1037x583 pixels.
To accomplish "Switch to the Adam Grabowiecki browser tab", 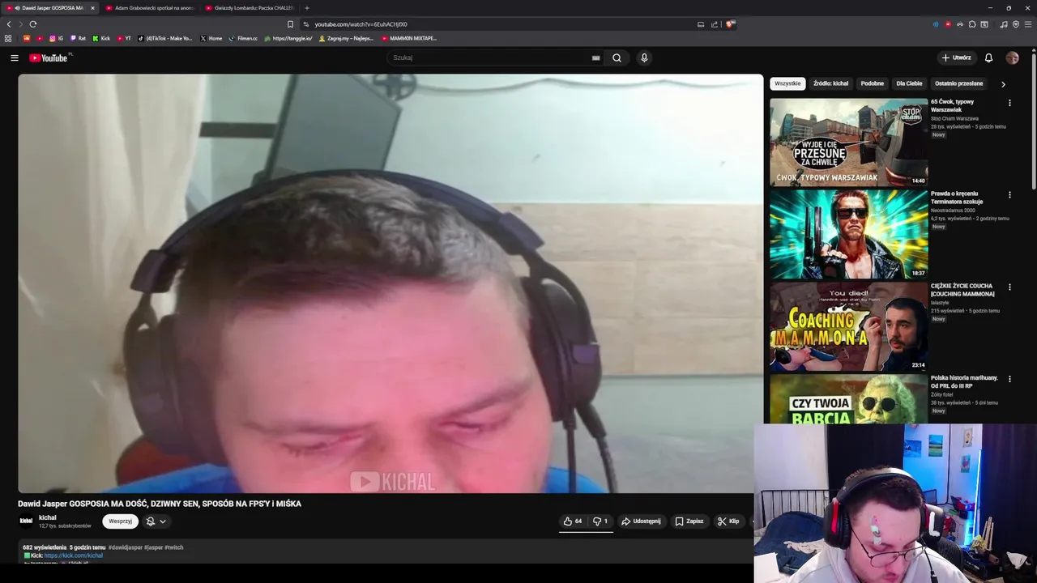I will tap(150, 8).
